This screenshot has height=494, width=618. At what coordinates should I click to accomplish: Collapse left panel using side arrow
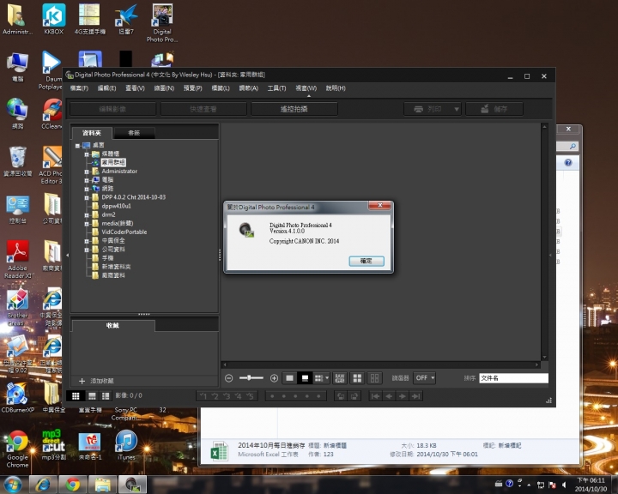click(x=68, y=256)
